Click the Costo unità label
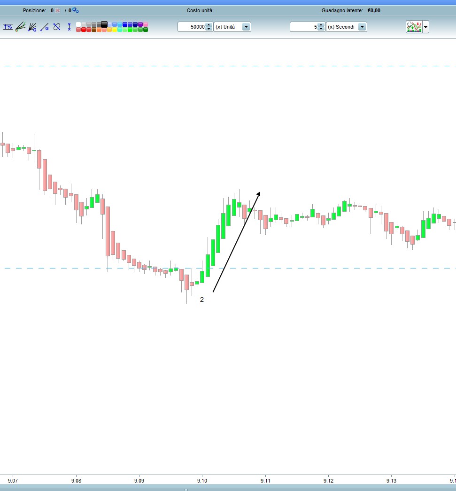Viewport: 456px width, 491px height. point(200,10)
